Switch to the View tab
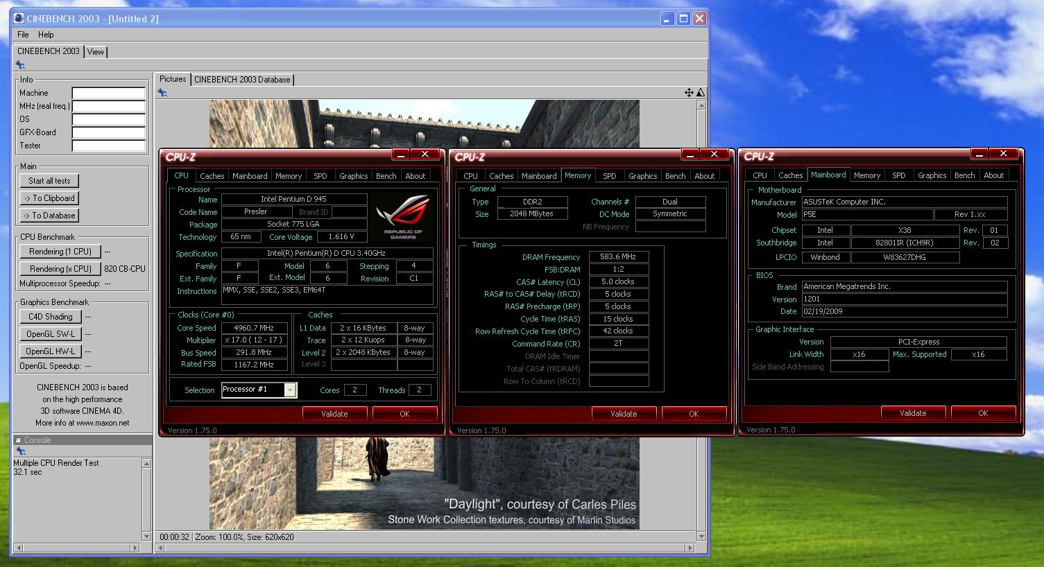The image size is (1044, 567). tap(96, 52)
